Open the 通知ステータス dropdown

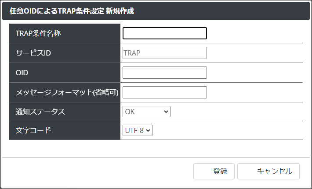pyautogui.click(x=146, y=112)
